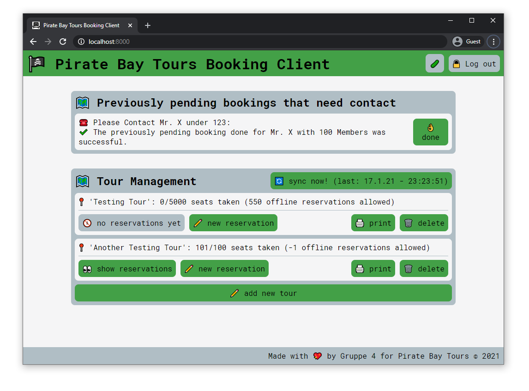Click the red telephone icon
529x391 pixels.
[x=84, y=122]
